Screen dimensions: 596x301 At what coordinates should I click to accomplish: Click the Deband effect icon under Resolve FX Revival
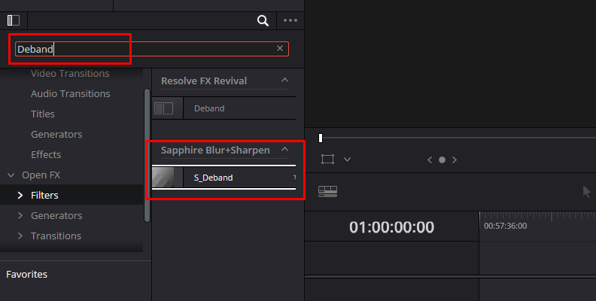pos(164,108)
